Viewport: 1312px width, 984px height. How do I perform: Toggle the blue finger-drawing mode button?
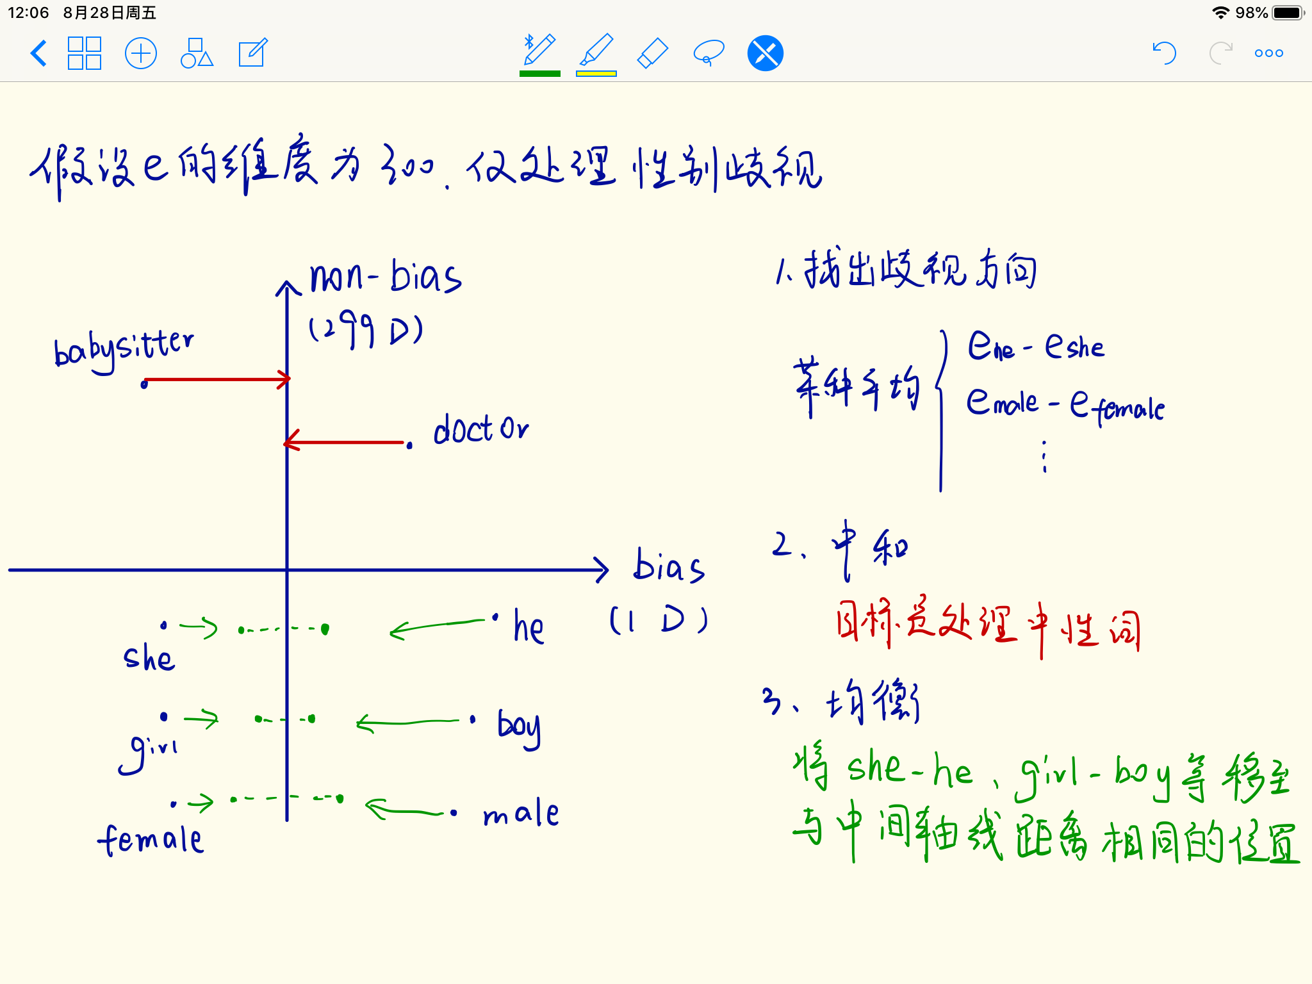tap(765, 53)
